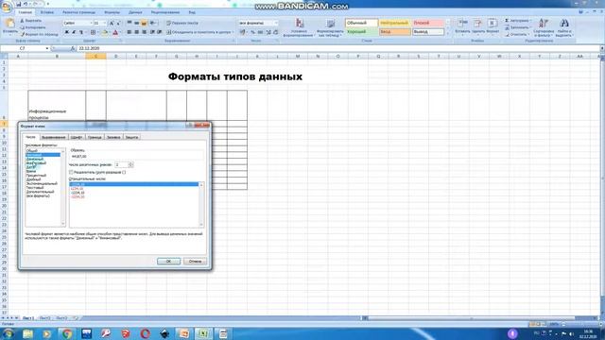Viewport: 605px width, 340px height.
Task: Open the Вставка ribbon tab
Action: (x=47, y=12)
